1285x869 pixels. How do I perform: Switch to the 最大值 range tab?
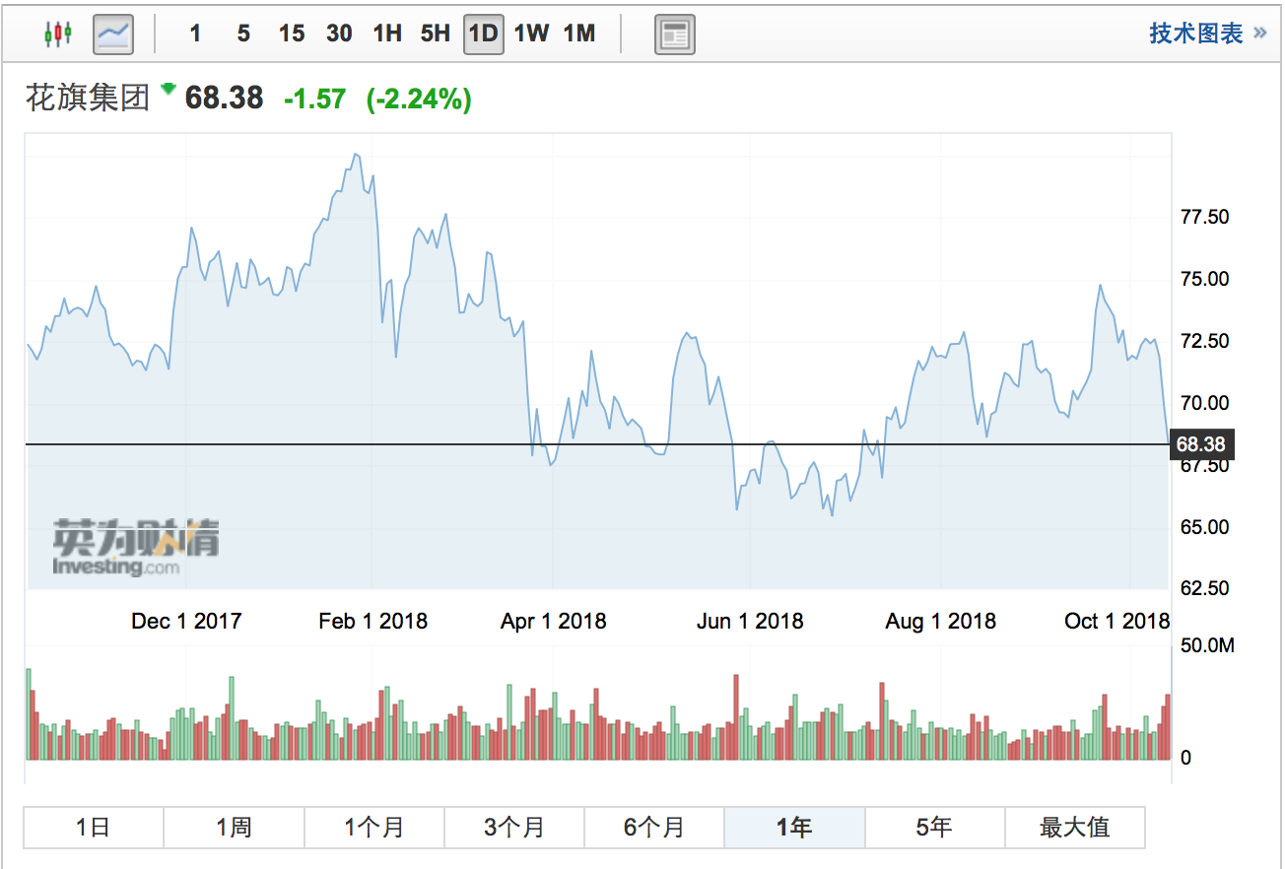coord(1075,828)
